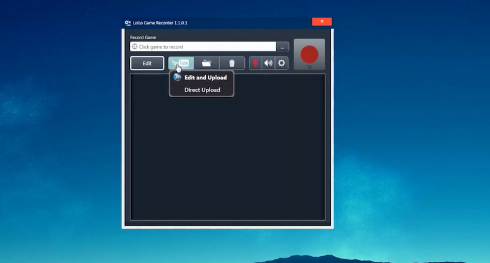Click the YouTube upload button

[181, 63]
